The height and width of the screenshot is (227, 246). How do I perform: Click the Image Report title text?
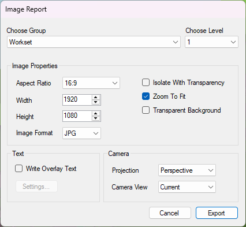(26, 9)
